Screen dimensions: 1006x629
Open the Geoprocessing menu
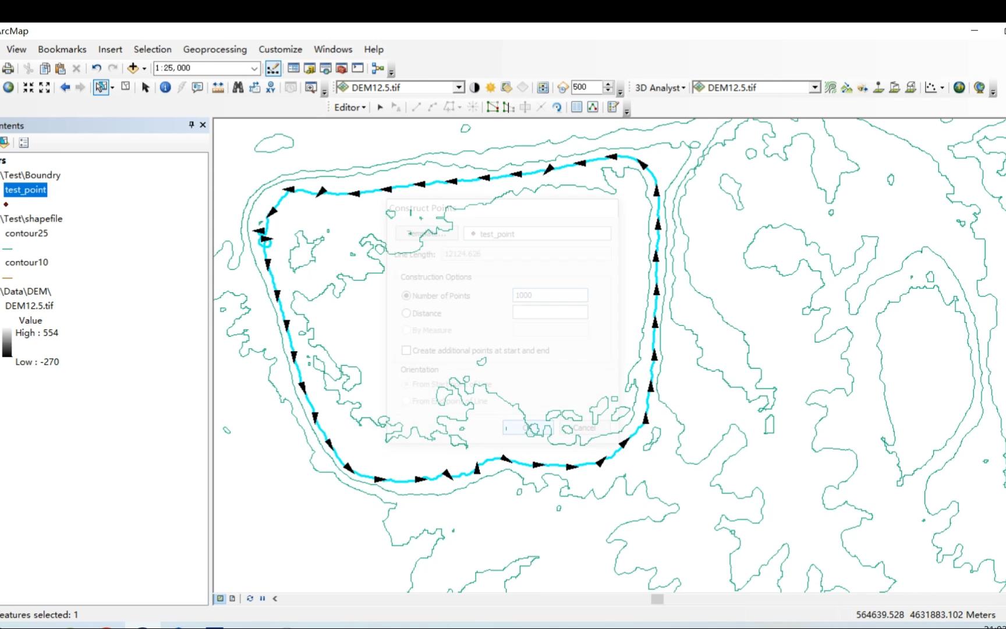tap(215, 50)
